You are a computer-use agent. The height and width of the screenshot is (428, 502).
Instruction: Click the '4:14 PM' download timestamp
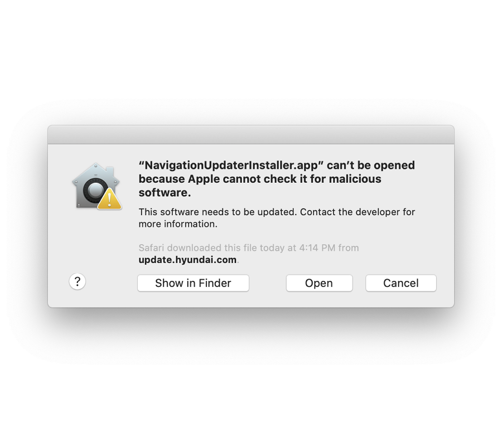coord(317,248)
